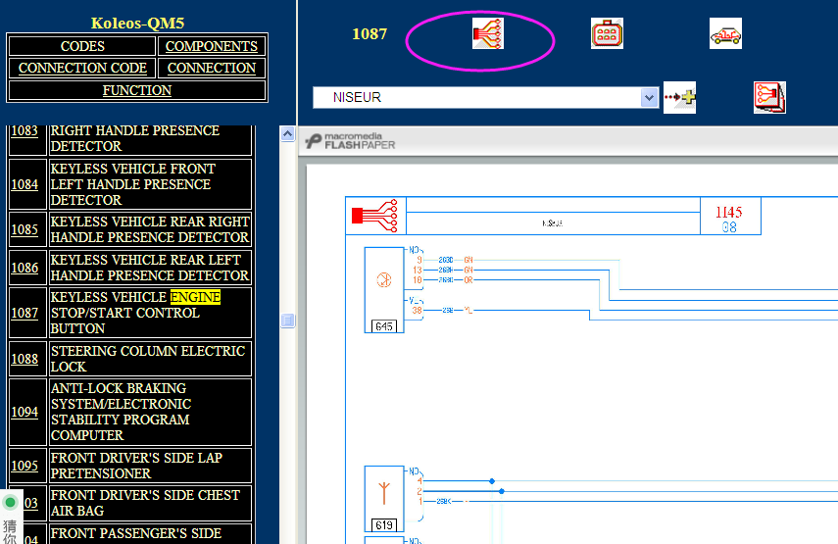Open component code 1088 link
This screenshot has width=838, height=544.
click(25, 359)
